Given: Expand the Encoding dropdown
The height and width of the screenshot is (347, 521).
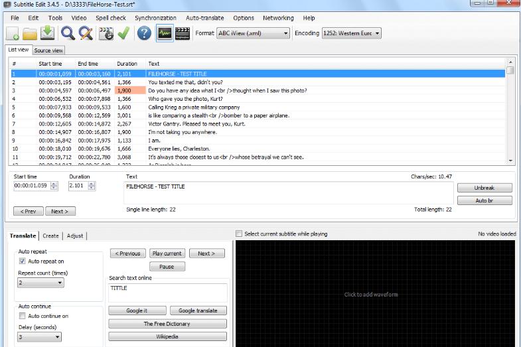Looking at the screenshot, I should click(352, 33).
